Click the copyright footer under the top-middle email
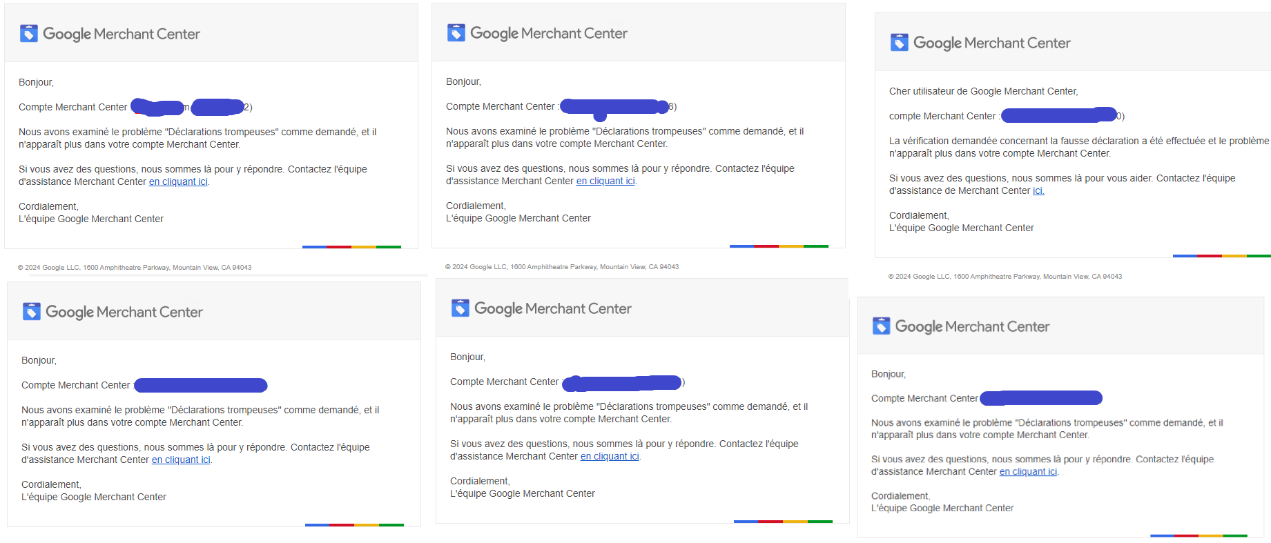Image resolution: width=1271 pixels, height=543 pixels. 562,266
